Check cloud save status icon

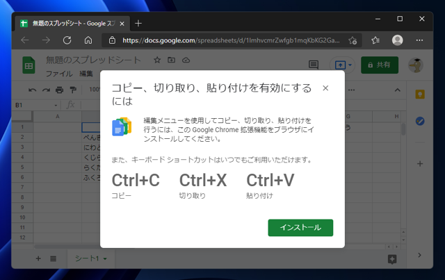coord(186,60)
